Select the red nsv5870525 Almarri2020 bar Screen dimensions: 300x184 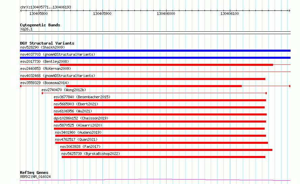(x=159, y=129)
